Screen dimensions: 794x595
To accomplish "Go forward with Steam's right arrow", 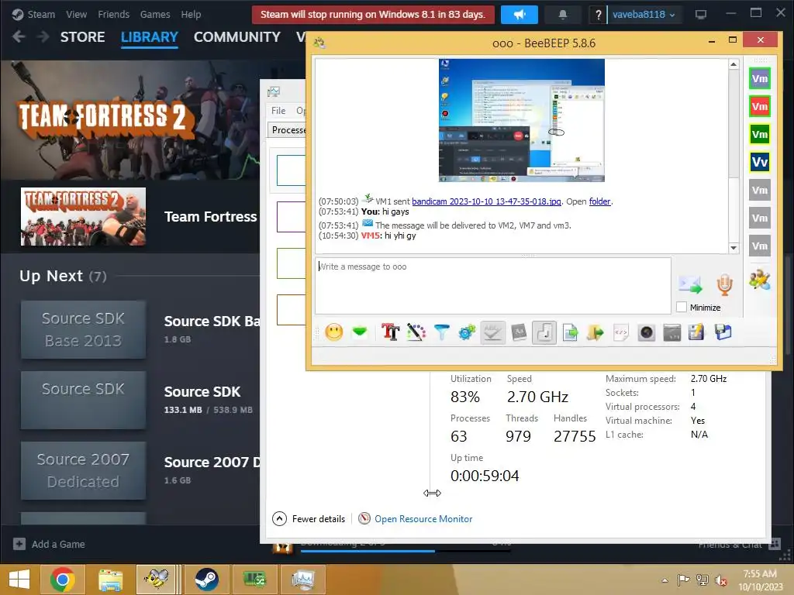I will coord(43,36).
